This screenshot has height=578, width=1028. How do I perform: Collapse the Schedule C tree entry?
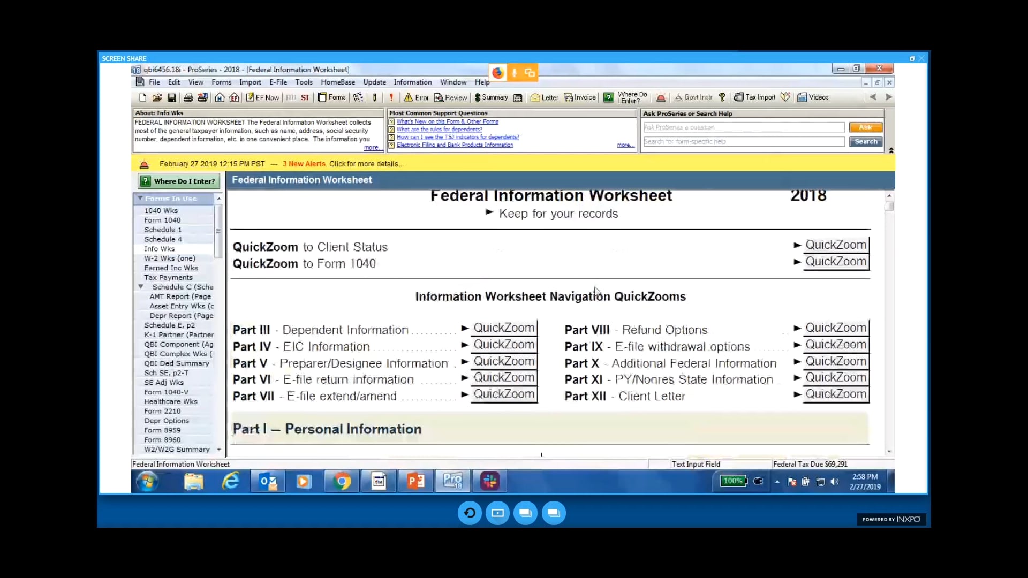click(x=141, y=287)
